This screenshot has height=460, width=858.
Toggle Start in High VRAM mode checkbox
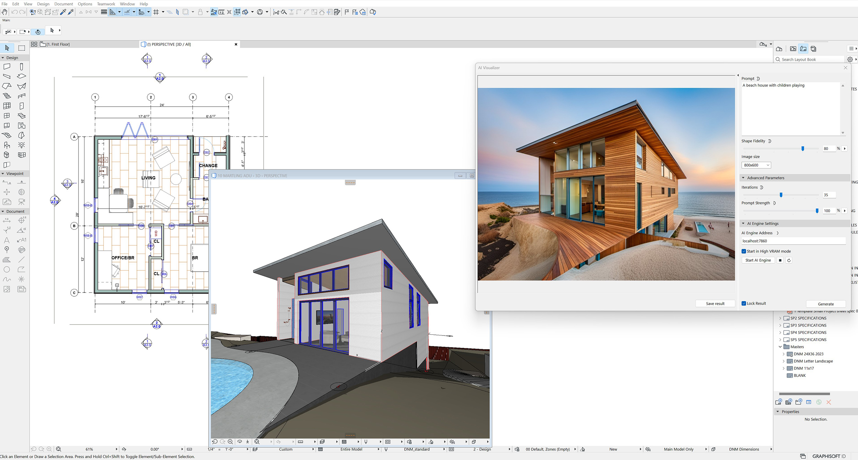coord(744,251)
